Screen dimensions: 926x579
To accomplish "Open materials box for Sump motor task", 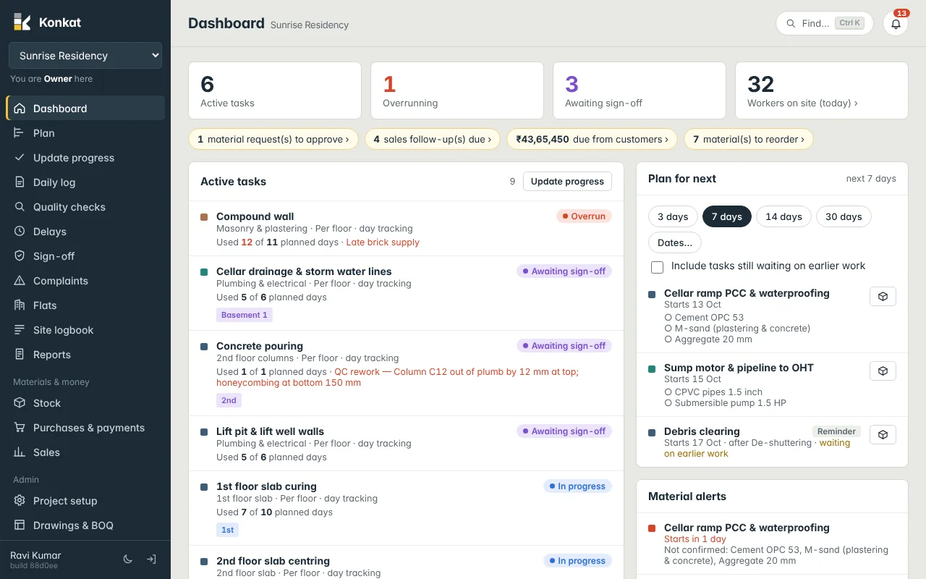I will pyautogui.click(x=883, y=371).
